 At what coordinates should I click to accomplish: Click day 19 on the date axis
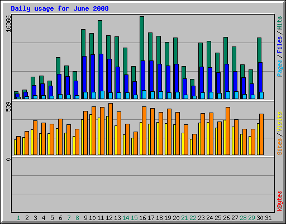pos(168,218)
